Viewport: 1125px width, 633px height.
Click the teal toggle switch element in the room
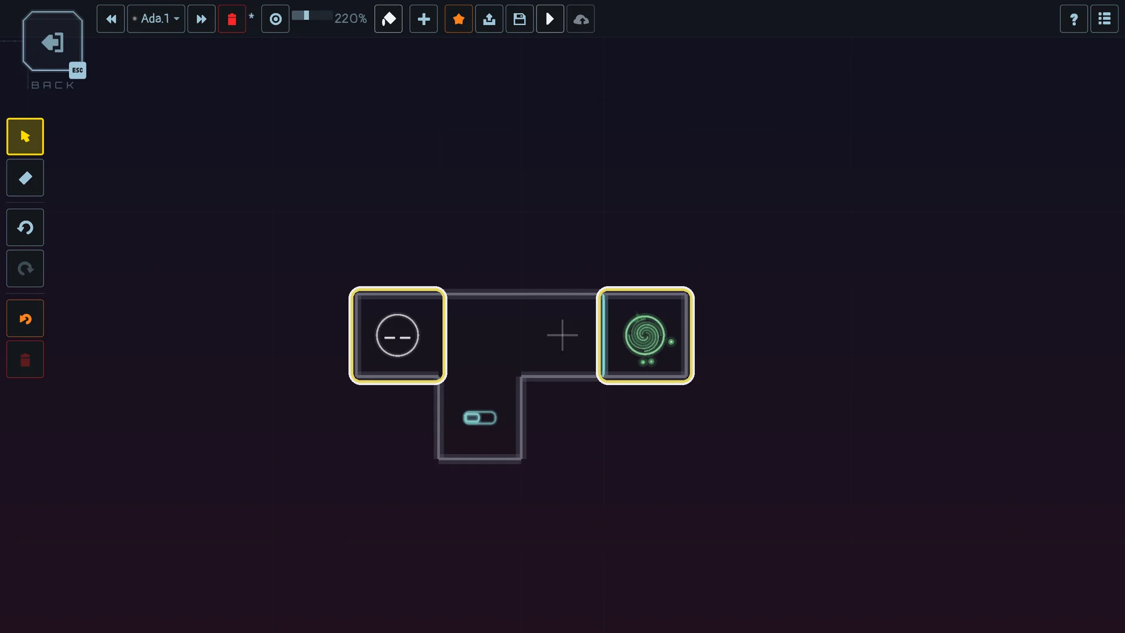pyautogui.click(x=480, y=418)
